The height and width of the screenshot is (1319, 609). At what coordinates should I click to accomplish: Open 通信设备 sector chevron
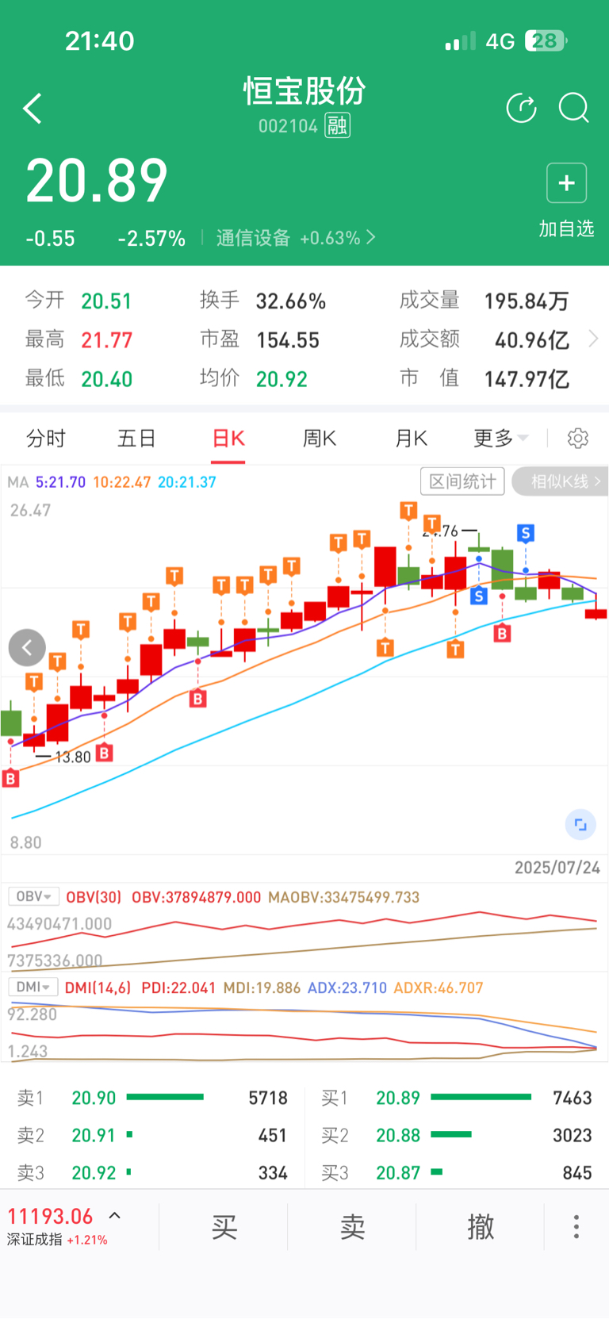pos(370,238)
